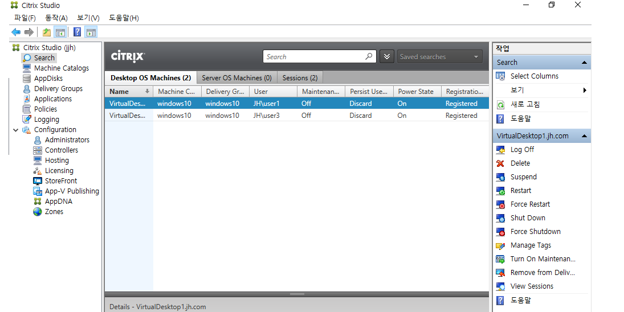Open AppDNA under Configuration

tap(59, 202)
